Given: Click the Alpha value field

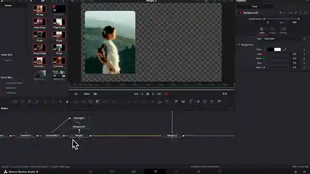Looking at the screenshot, I should click(294, 67).
